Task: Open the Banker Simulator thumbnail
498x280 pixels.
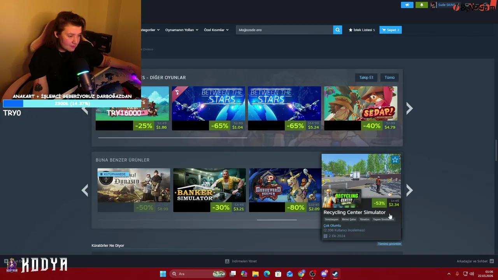Action: 209,185
